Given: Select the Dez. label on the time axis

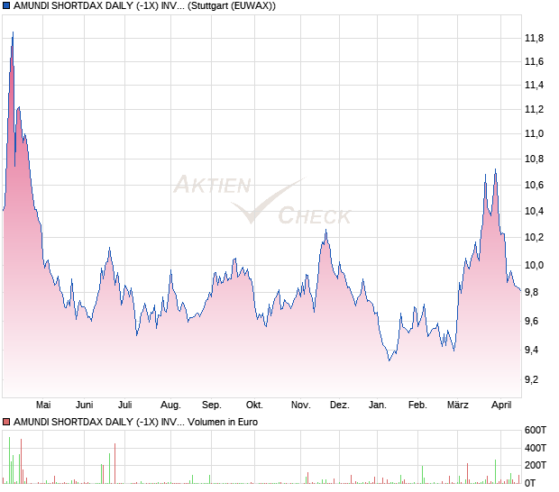Looking at the screenshot, I should point(339,405).
